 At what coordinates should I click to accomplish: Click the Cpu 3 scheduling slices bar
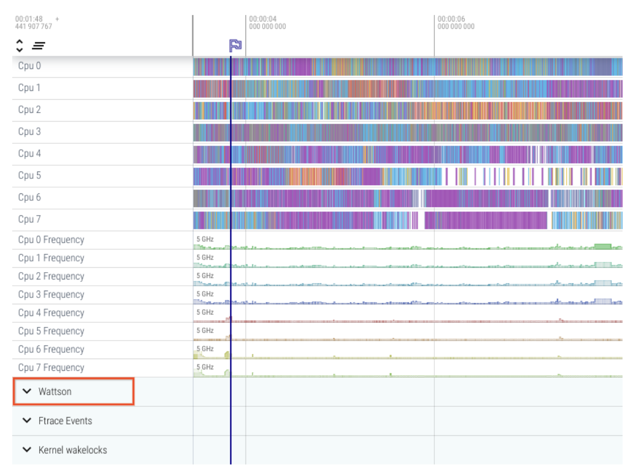(407, 132)
